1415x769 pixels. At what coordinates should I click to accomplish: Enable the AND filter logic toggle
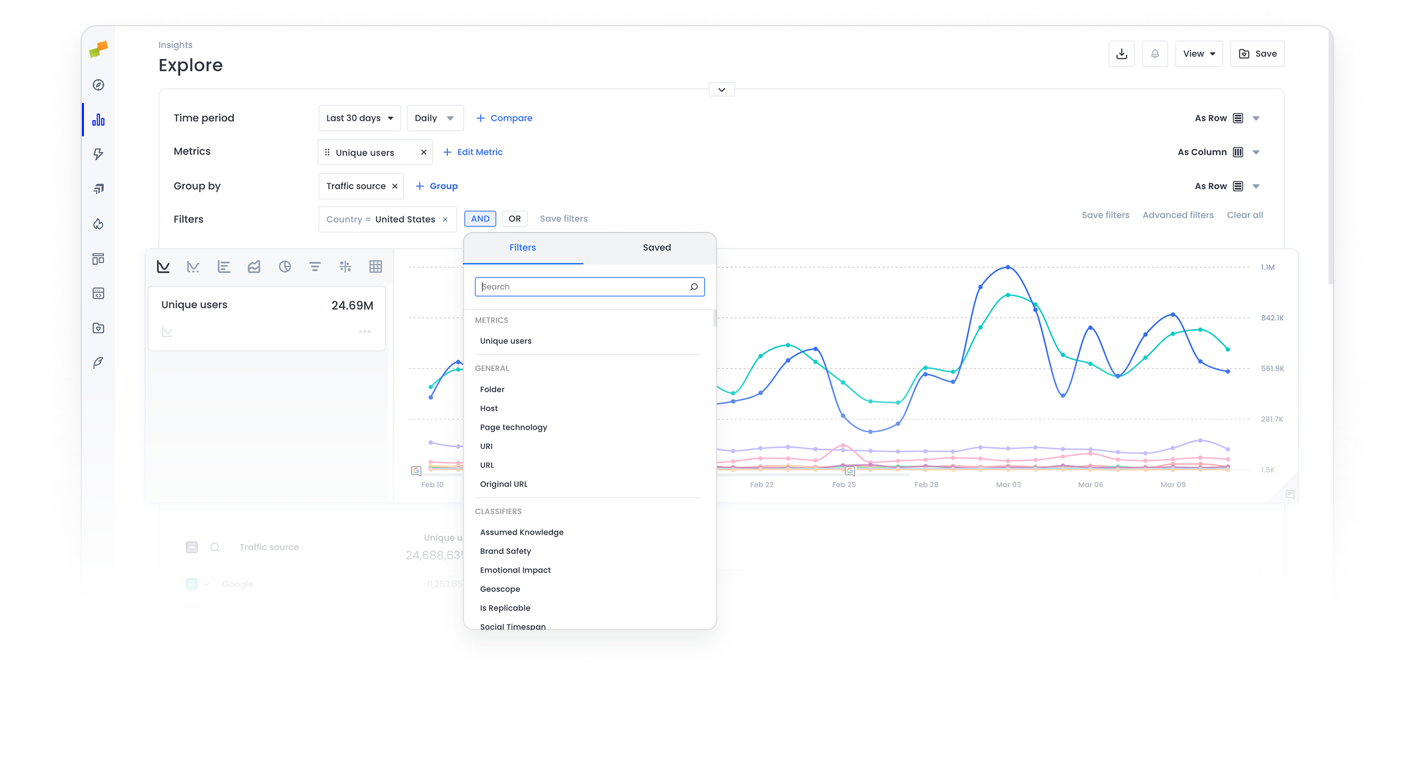(x=480, y=218)
